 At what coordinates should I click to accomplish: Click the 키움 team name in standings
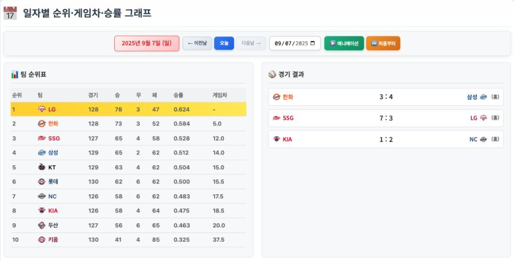tap(53, 240)
